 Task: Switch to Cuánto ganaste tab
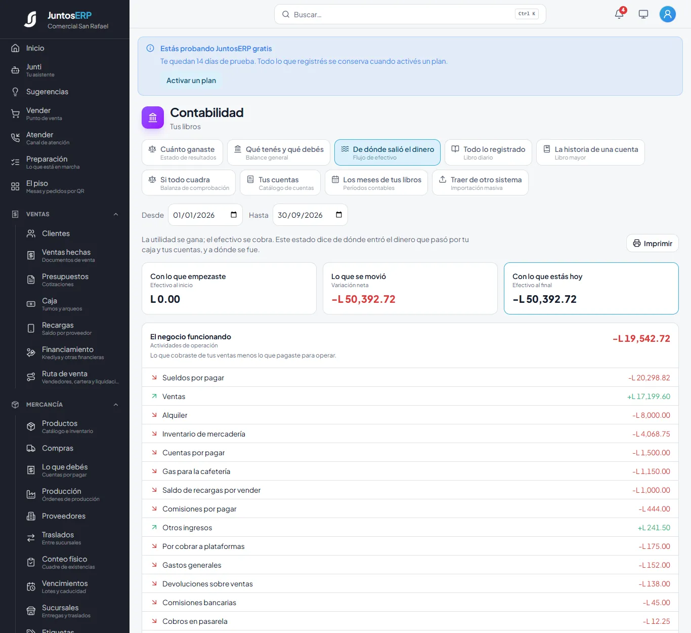click(x=182, y=152)
